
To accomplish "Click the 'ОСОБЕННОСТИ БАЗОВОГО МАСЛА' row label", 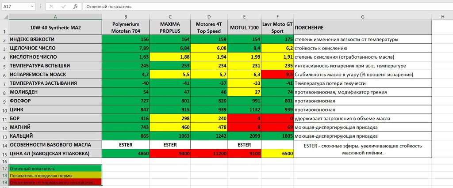I will pos(55,145).
